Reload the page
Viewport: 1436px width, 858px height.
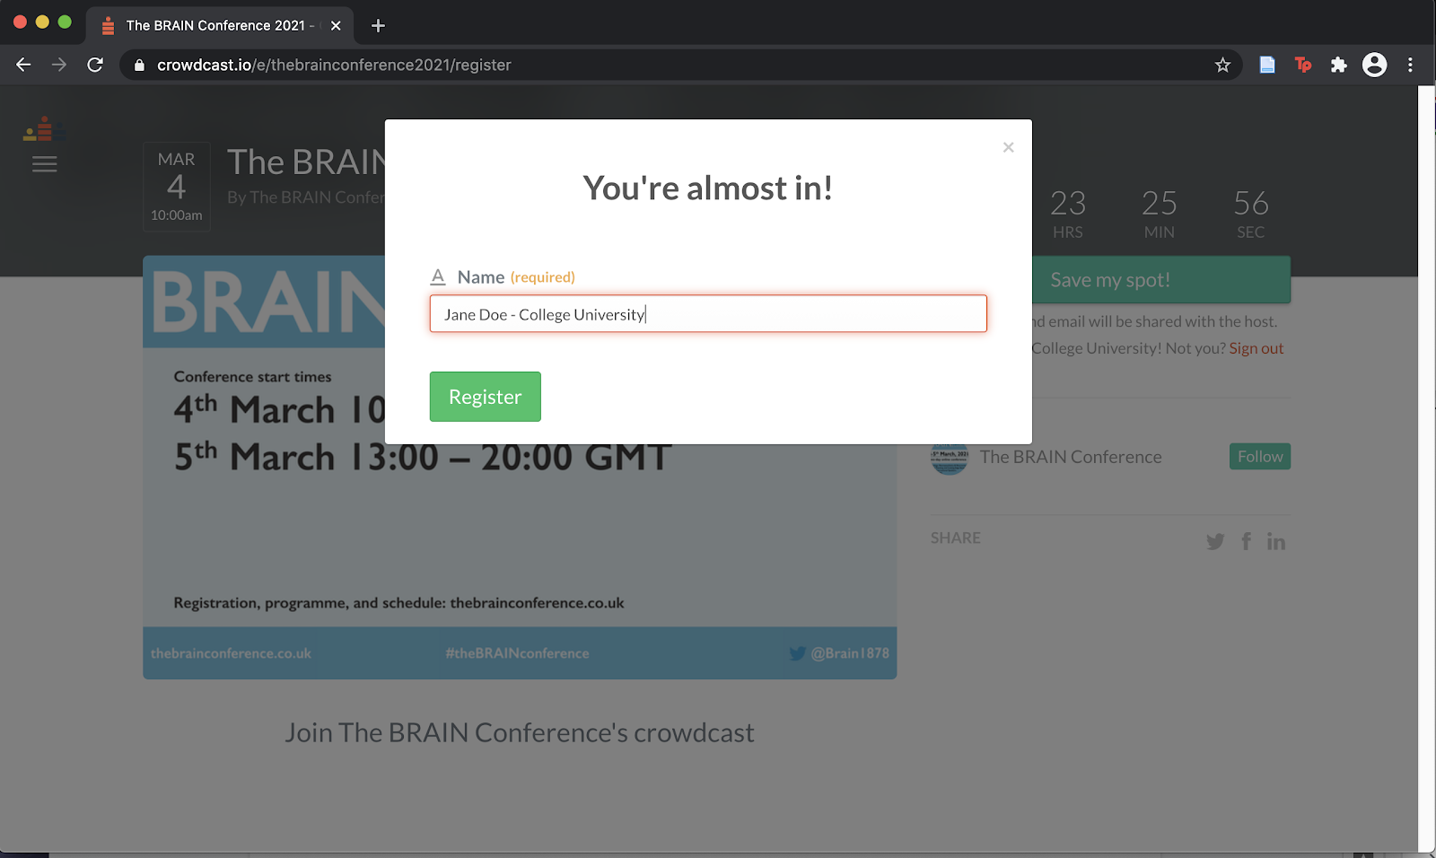click(95, 65)
